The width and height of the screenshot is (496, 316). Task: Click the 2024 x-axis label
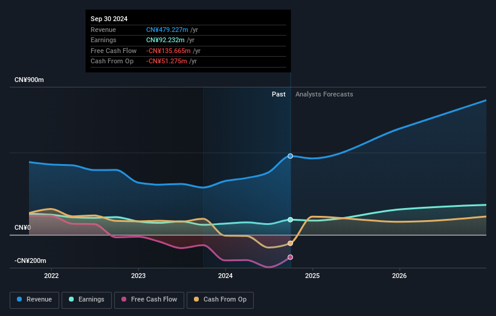pyautogui.click(x=225, y=276)
